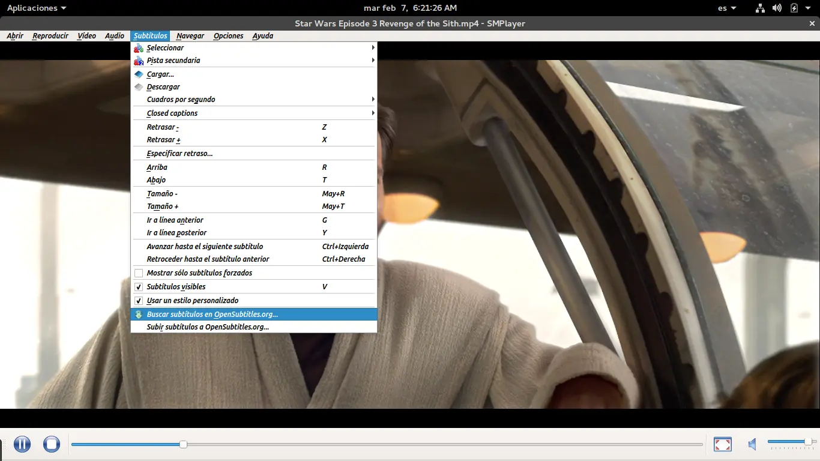The image size is (820, 461).
Task: Open the Aplicaciones dropdown menu
Action: point(37,8)
